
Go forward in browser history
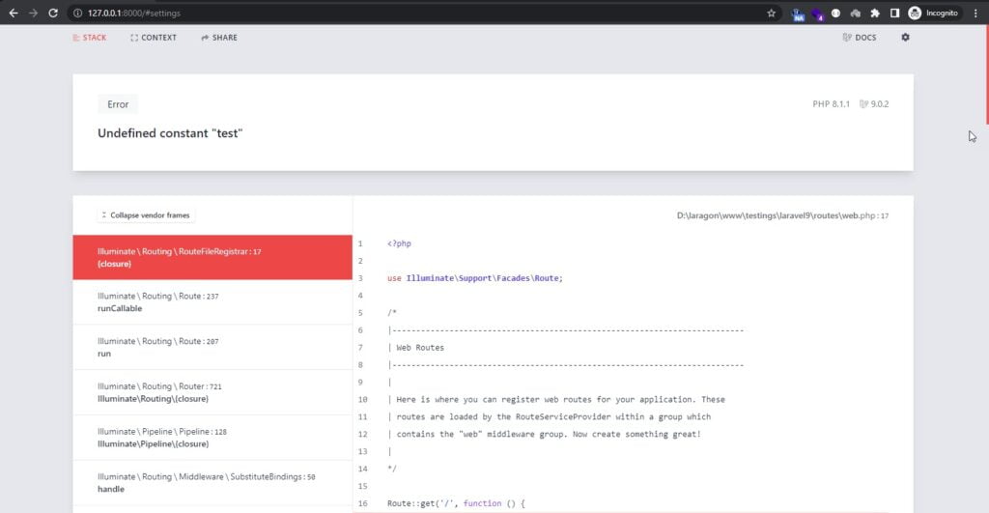click(x=33, y=13)
